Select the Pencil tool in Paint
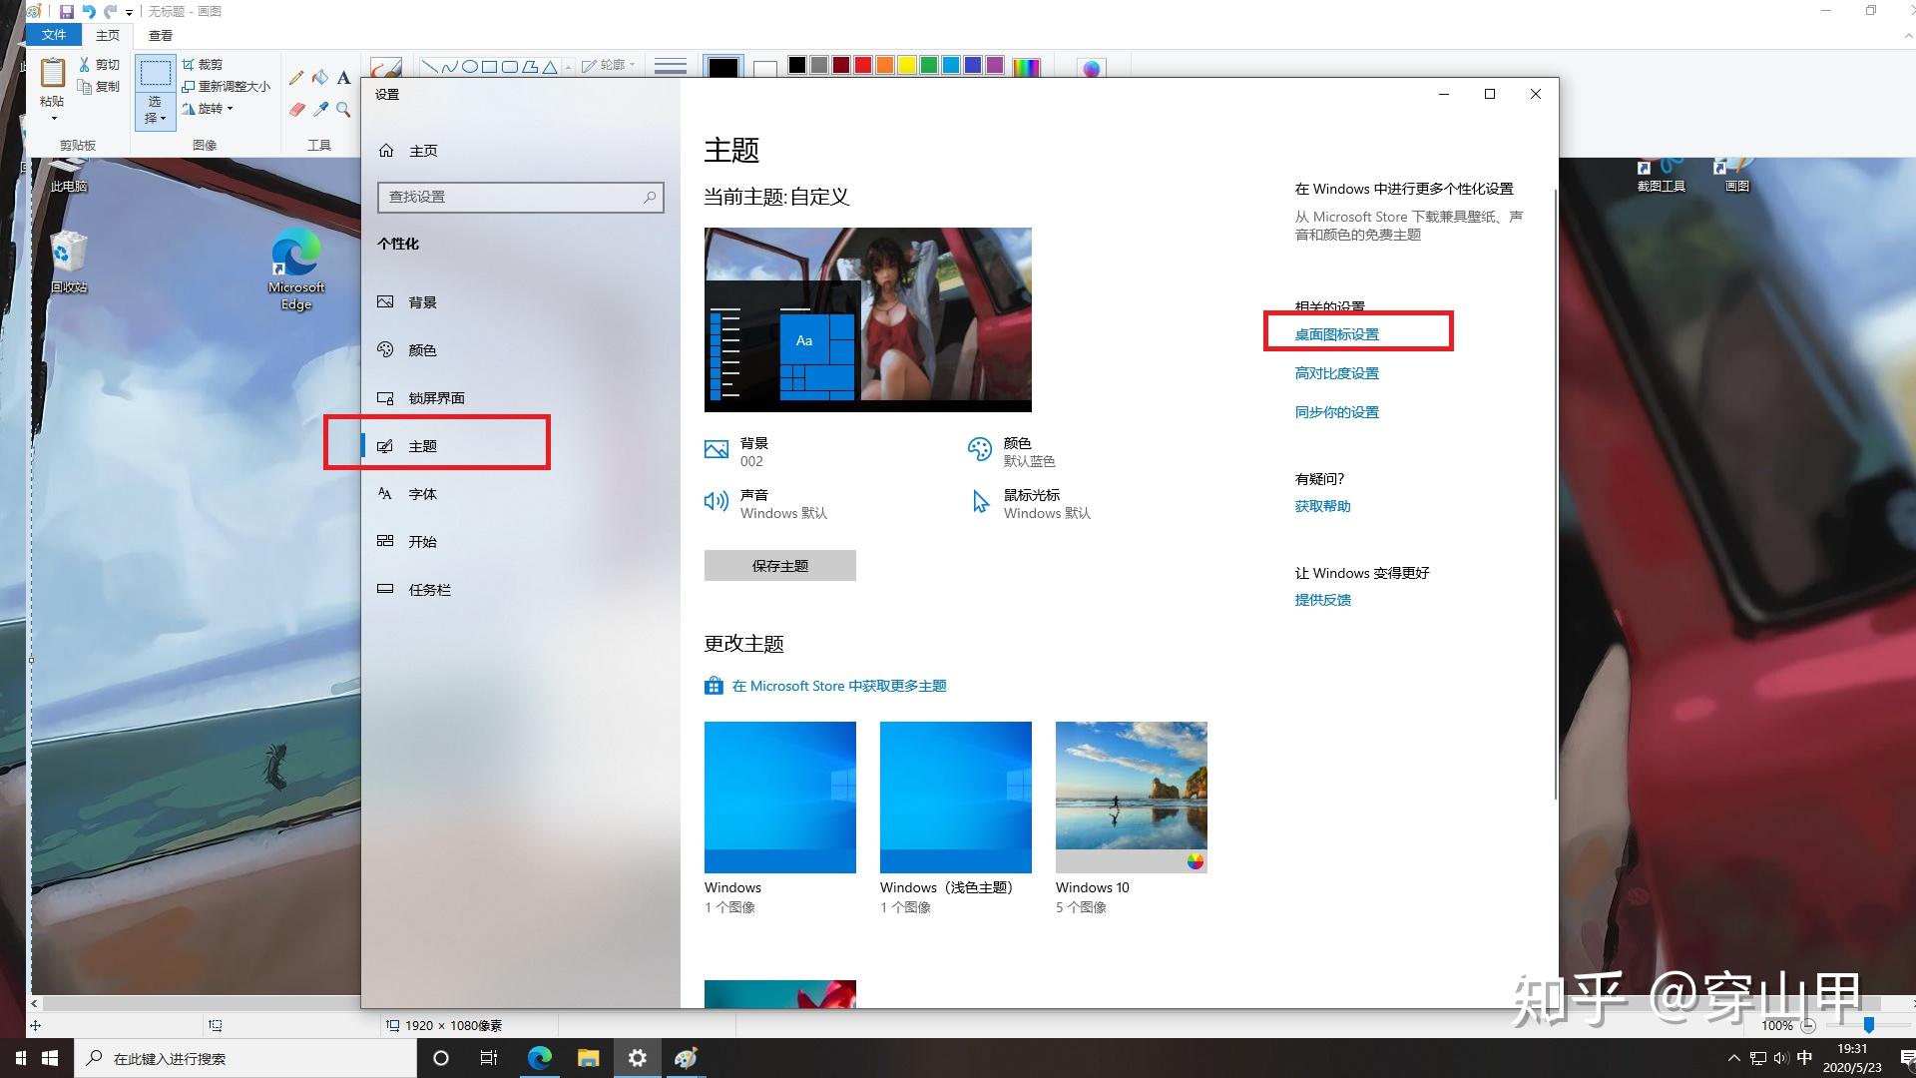Screen dimensions: 1916x1078 tap(296, 78)
